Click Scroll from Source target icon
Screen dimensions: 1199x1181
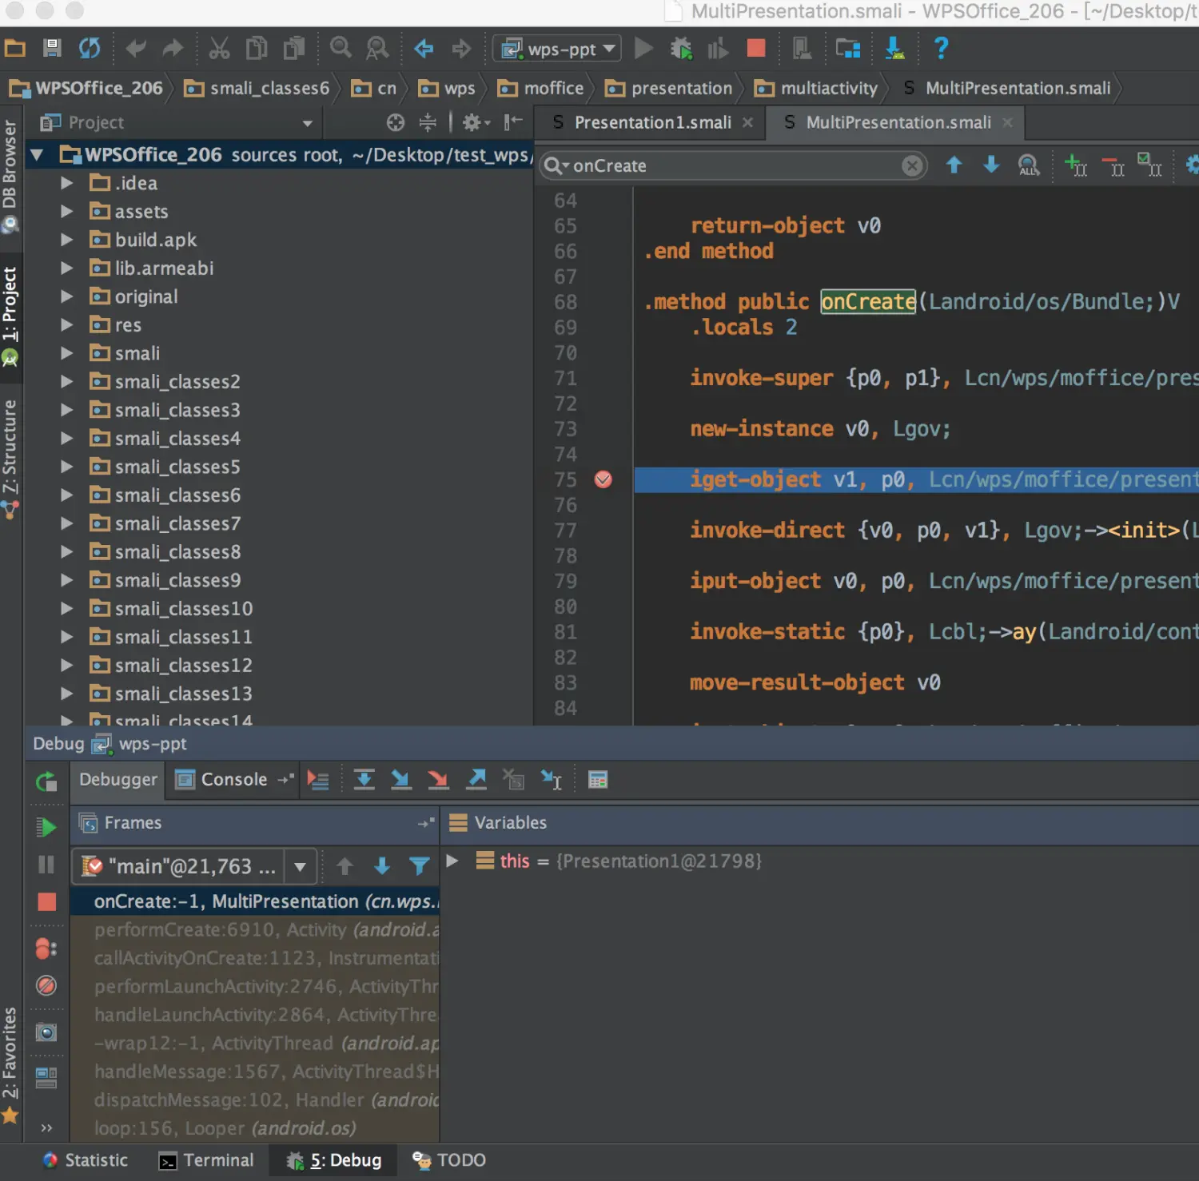tap(396, 122)
